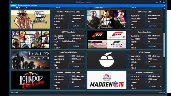Switch to the Editors tab

pos(13,5)
